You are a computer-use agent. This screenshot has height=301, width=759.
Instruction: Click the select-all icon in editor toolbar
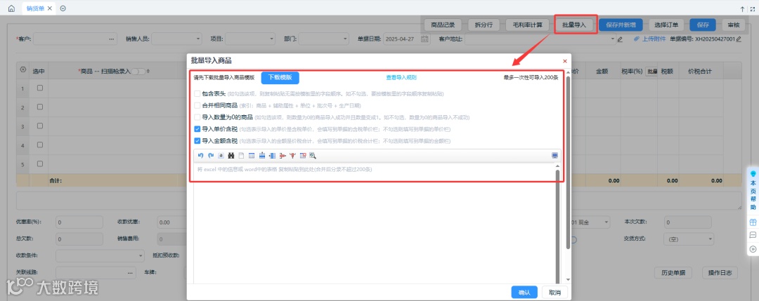point(221,156)
